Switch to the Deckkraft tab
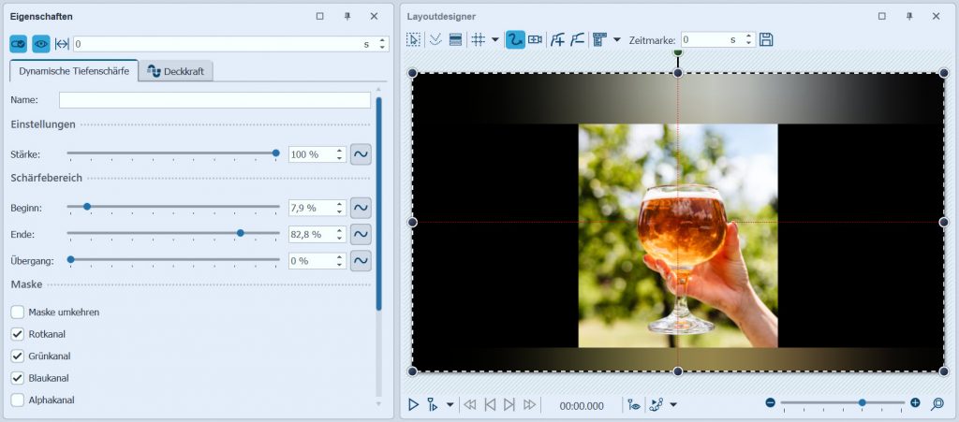 click(x=178, y=71)
